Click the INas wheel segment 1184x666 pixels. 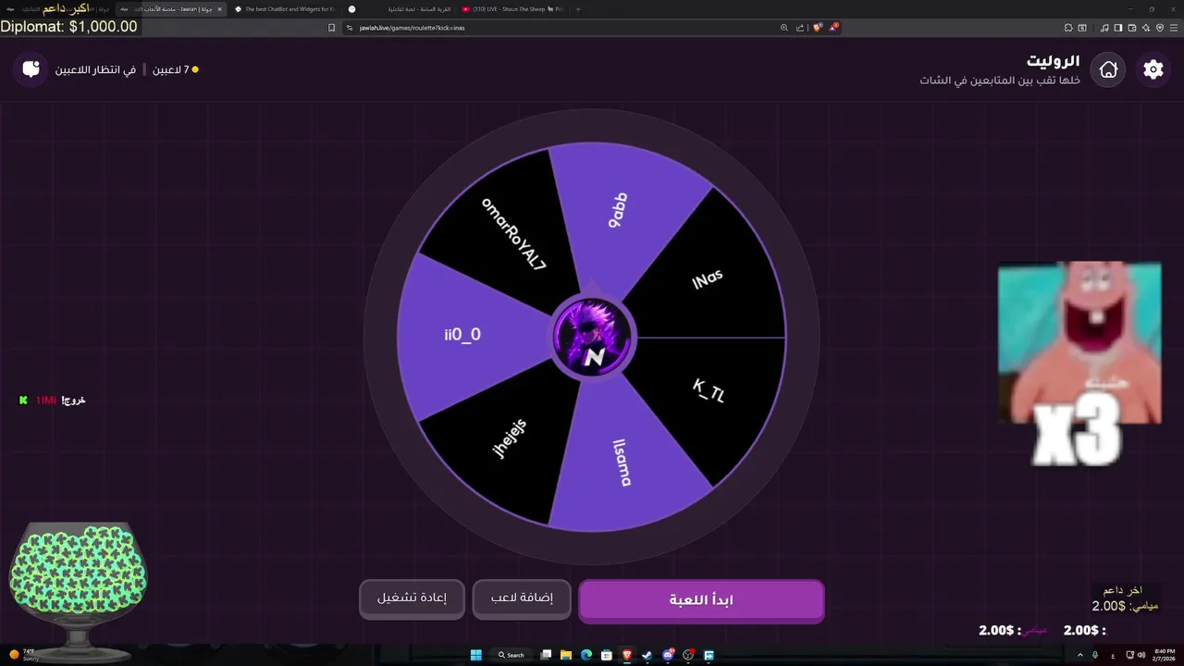tap(708, 278)
